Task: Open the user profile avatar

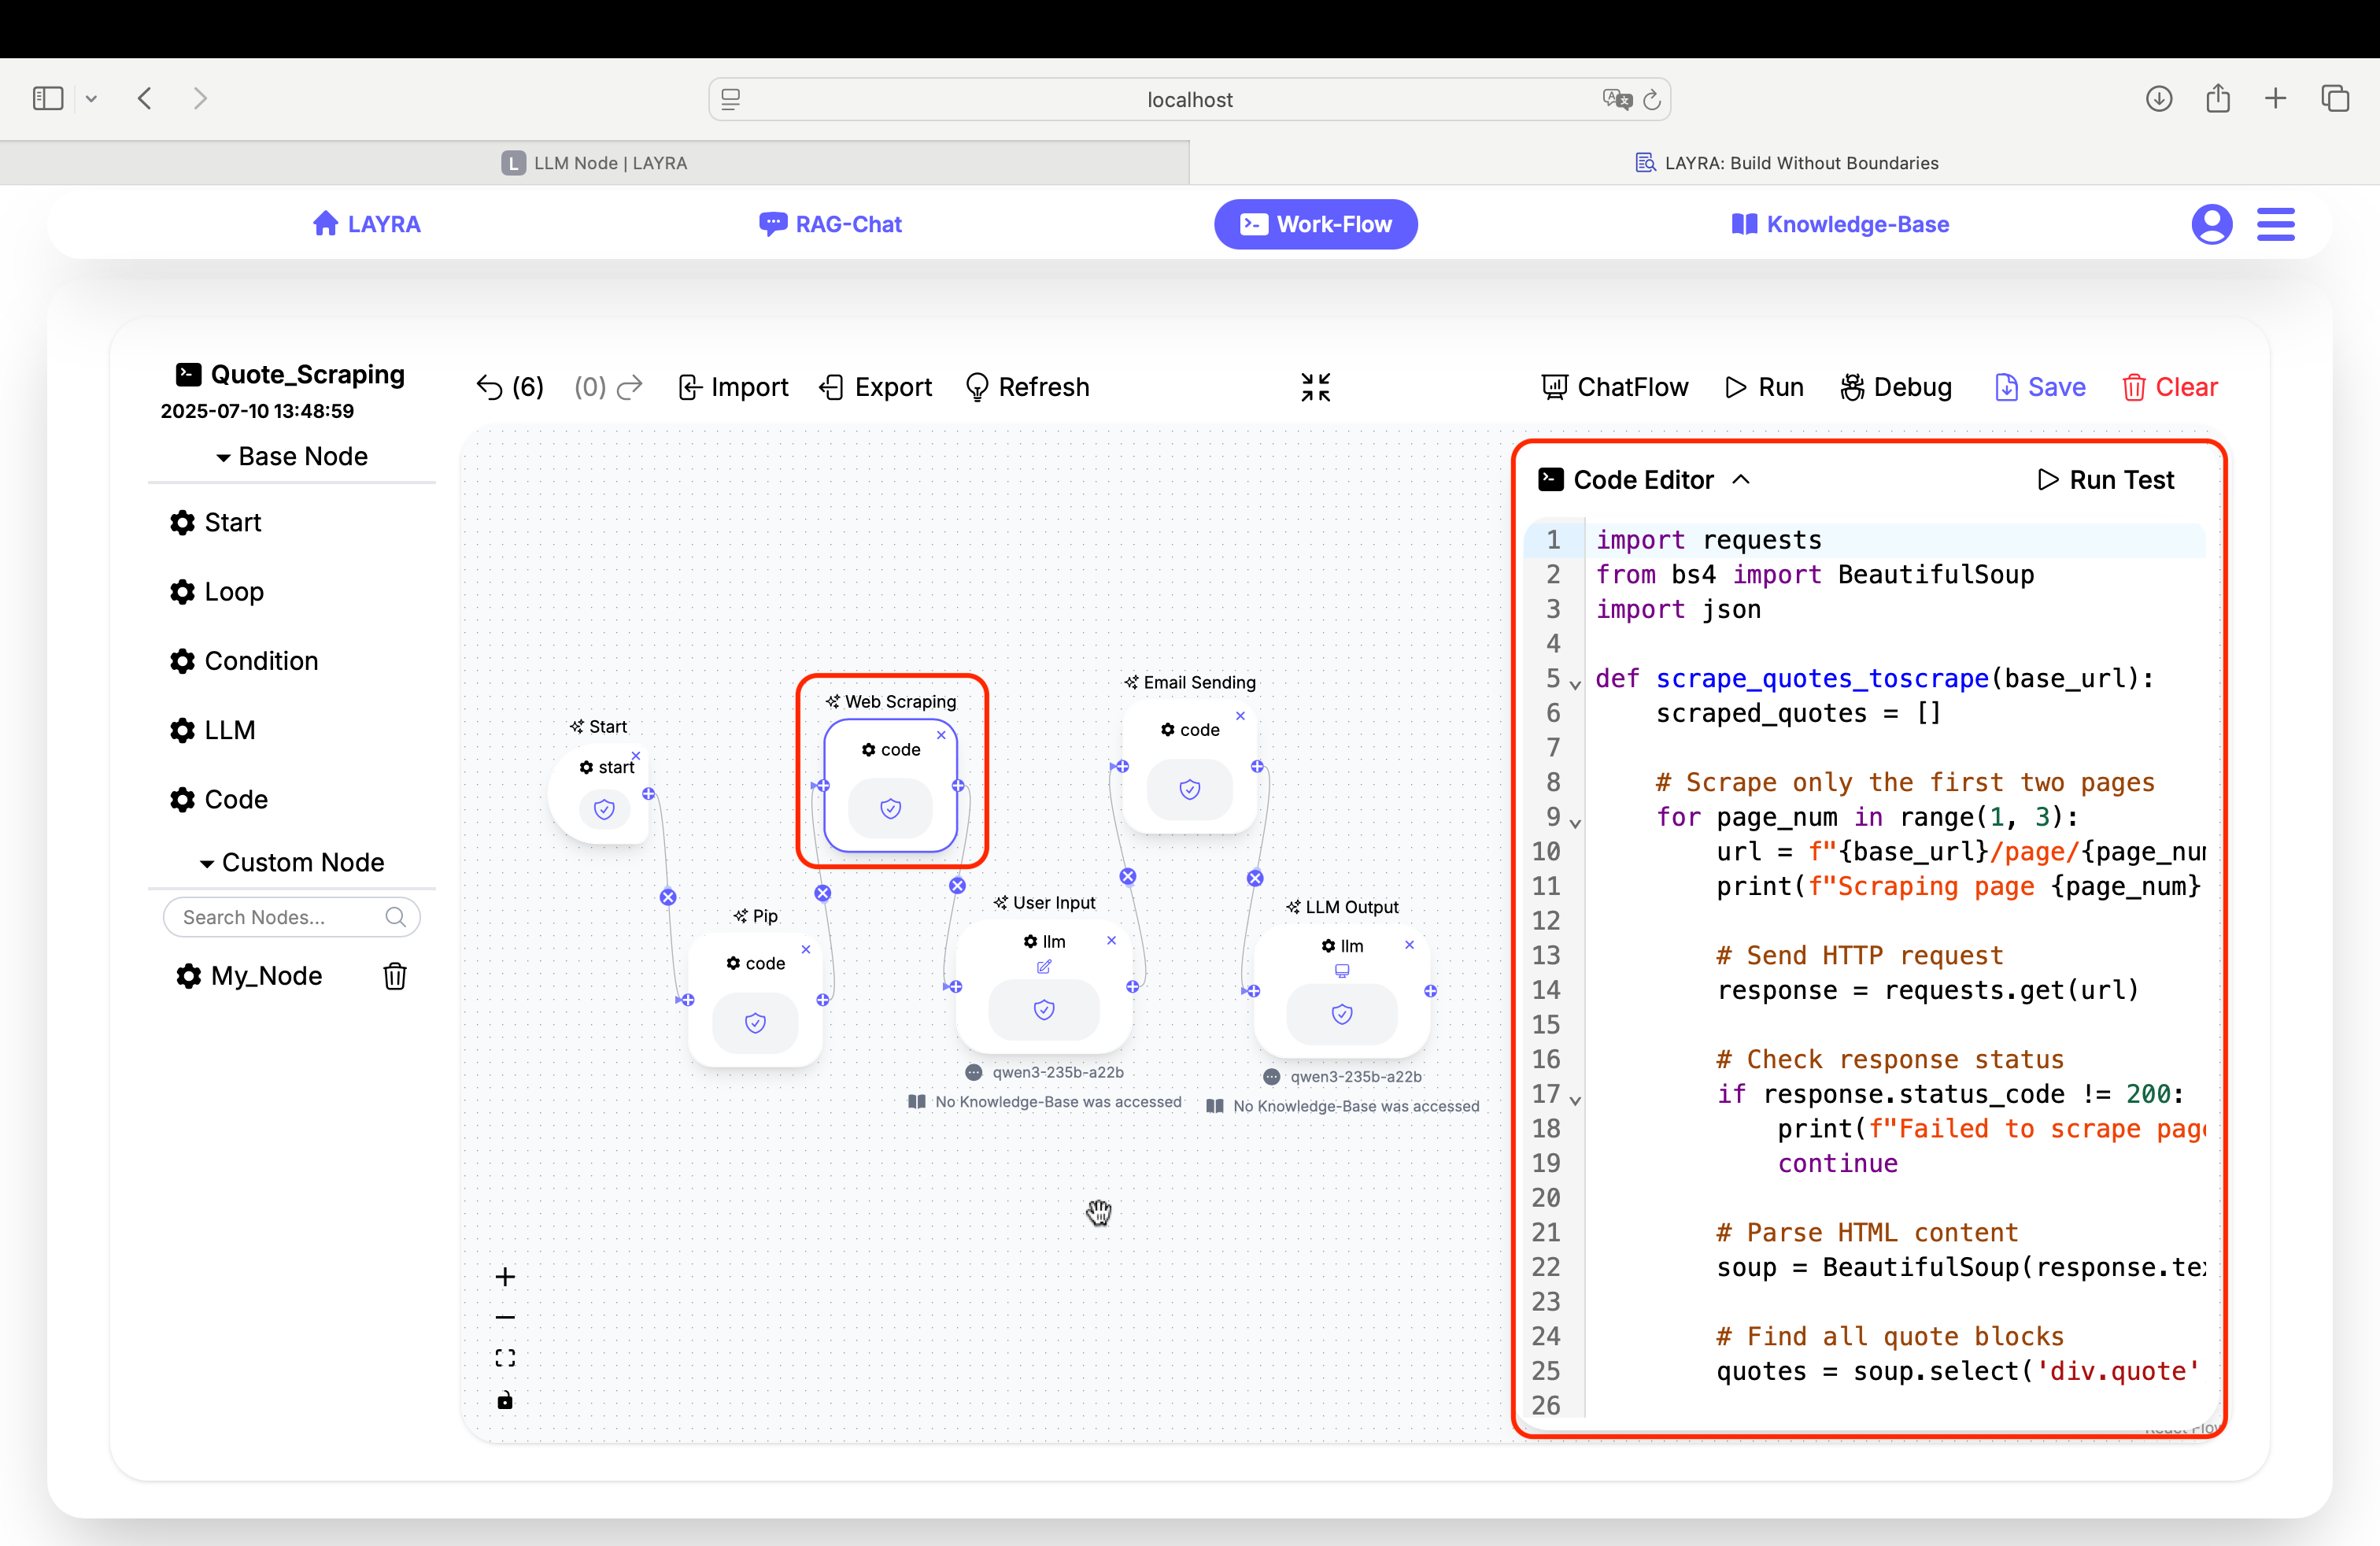Action: pos(2212,224)
